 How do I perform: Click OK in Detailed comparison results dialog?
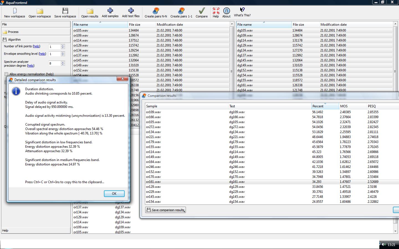tap(114, 194)
